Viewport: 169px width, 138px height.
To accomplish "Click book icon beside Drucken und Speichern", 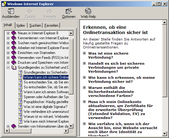I will (14, 63).
